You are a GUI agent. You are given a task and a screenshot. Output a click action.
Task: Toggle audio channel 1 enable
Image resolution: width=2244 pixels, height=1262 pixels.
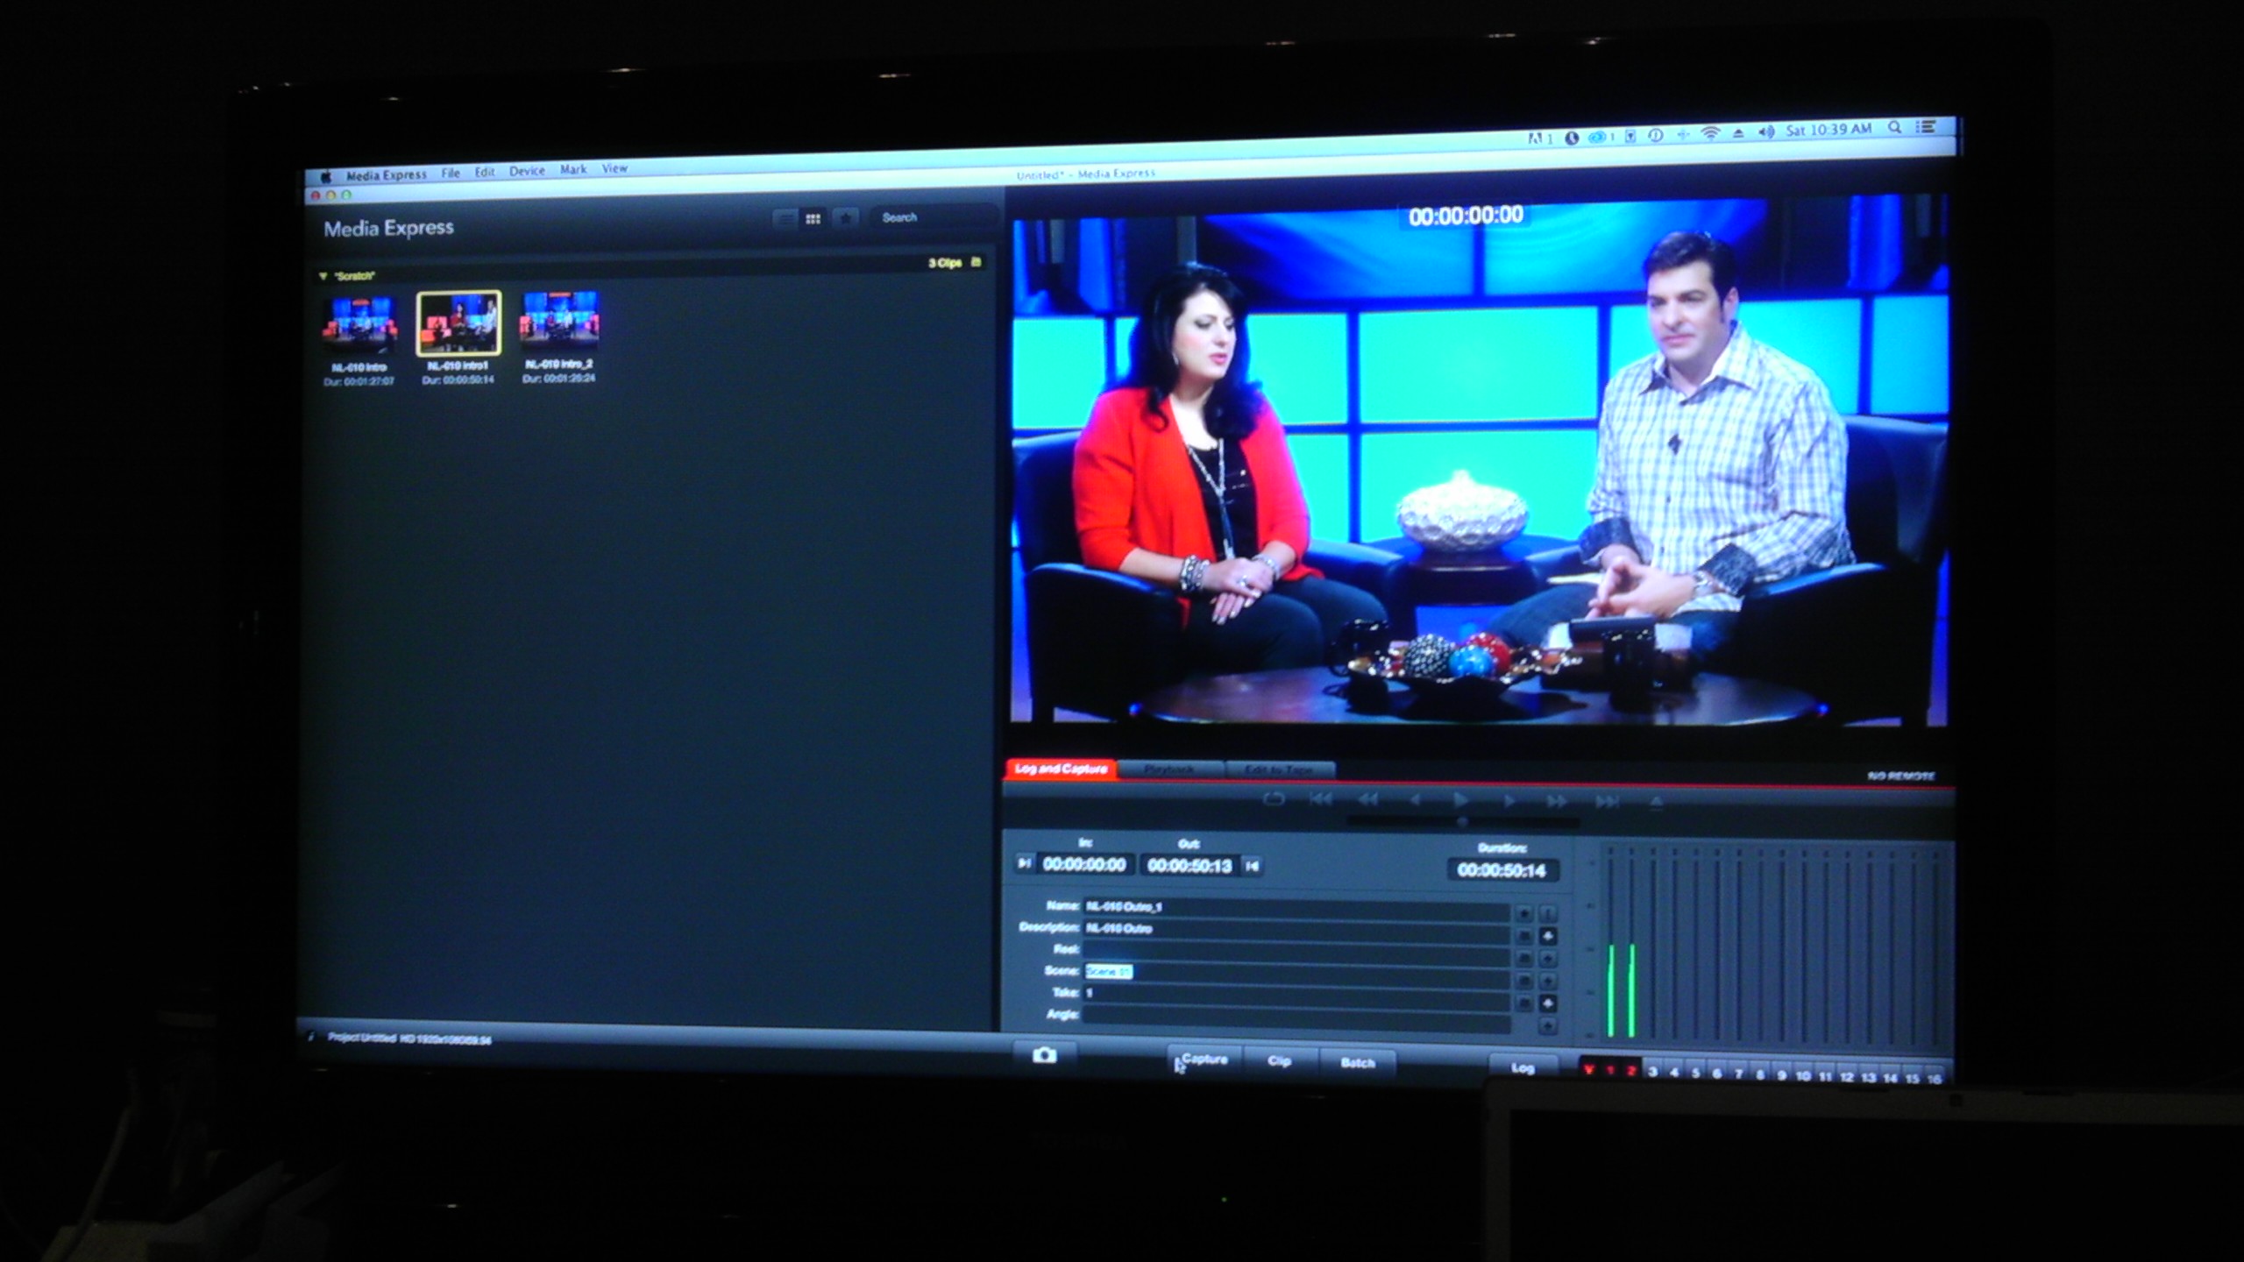tap(1610, 1070)
